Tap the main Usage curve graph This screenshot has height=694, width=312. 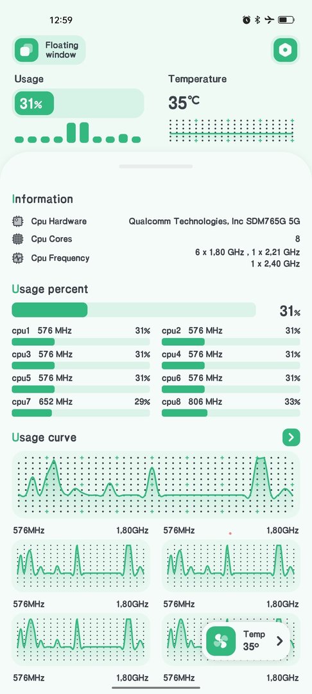coord(155,485)
